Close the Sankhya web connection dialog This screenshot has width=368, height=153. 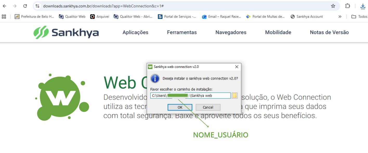pyautogui.click(x=236, y=67)
